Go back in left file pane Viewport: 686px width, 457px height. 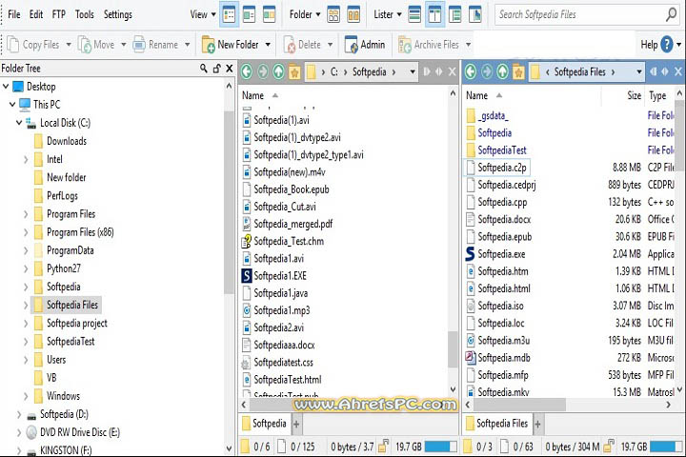point(247,71)
